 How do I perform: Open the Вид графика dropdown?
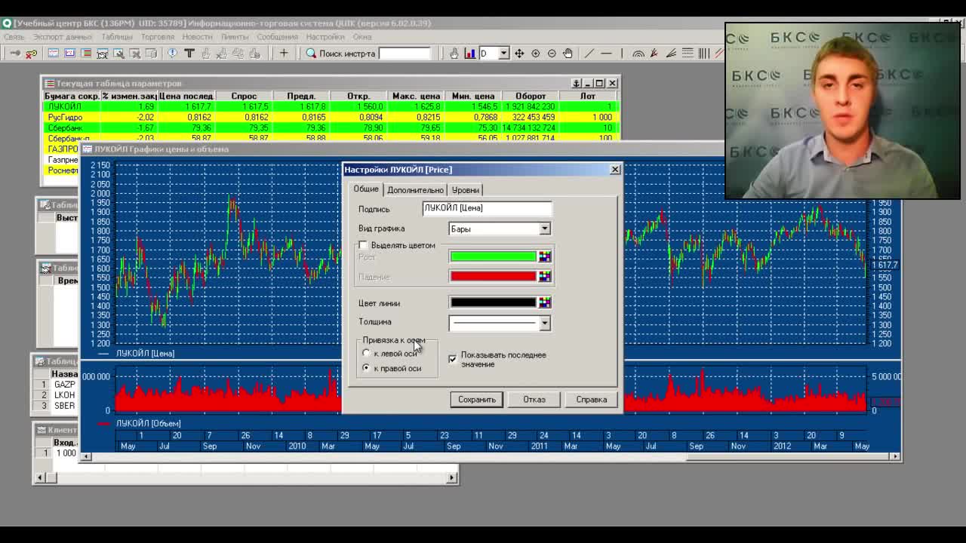545,229
